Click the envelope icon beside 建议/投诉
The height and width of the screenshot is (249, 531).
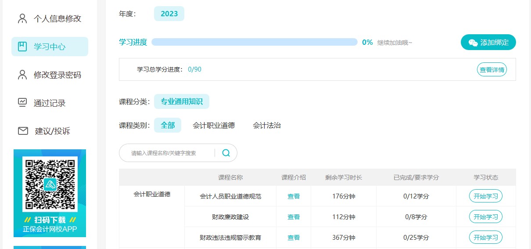tap(23, 131)
